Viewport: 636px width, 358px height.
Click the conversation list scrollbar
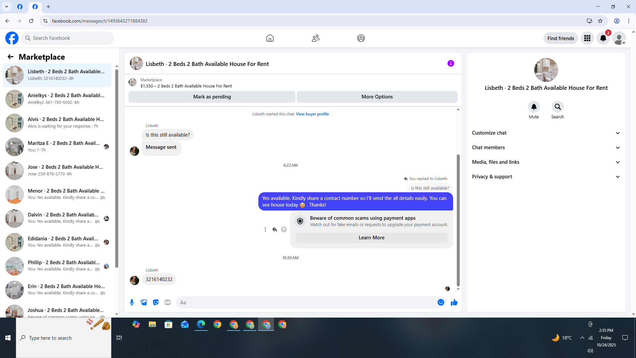(x=117, y=168)
